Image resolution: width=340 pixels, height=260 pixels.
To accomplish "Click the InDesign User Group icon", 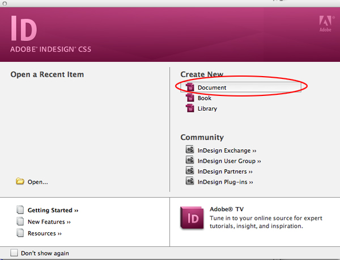I will (x=190, y=160).
